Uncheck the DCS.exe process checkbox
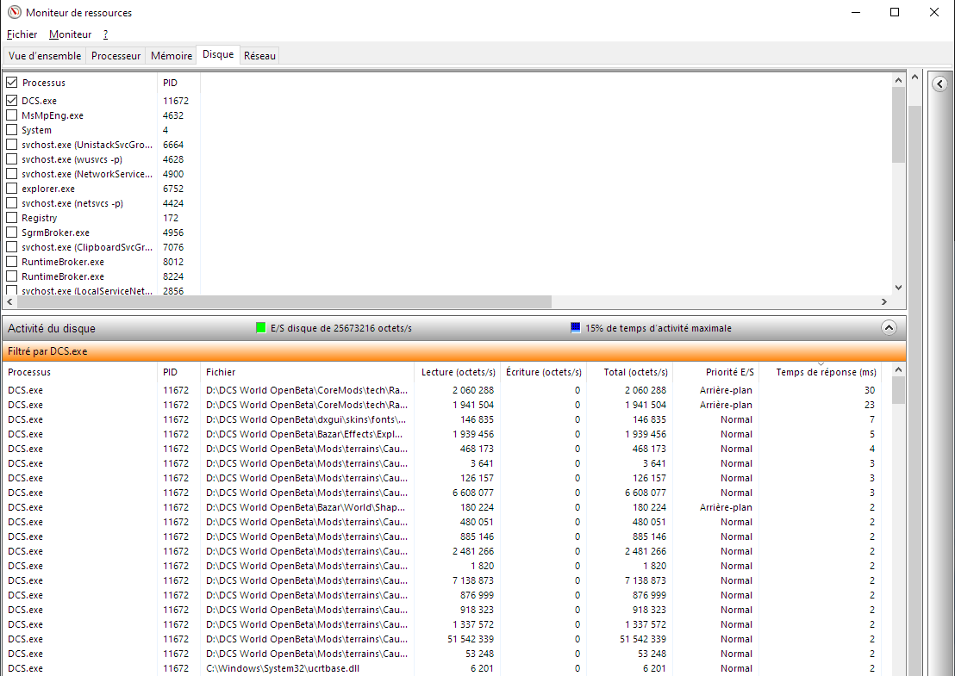This screenshot has width=955, height=676. pyautogui.click(x=11, y=101)
